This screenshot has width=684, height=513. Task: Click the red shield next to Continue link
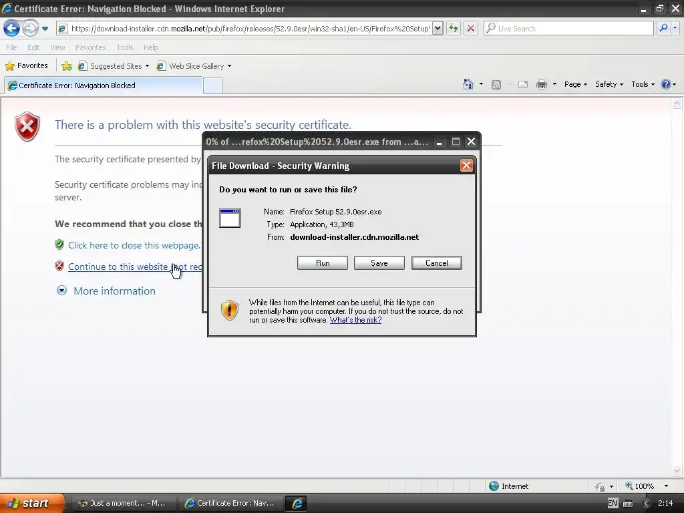tap(59, 266)
